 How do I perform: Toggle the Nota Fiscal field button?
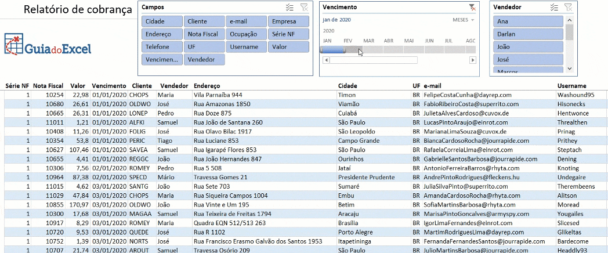tap(204, 34)
